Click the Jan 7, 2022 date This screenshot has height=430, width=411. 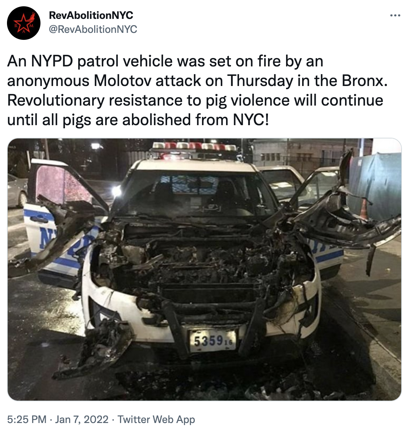82,419
